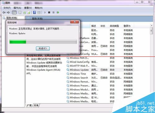Click the gear icon beside Wireless PAN D...

pos(68,58)
